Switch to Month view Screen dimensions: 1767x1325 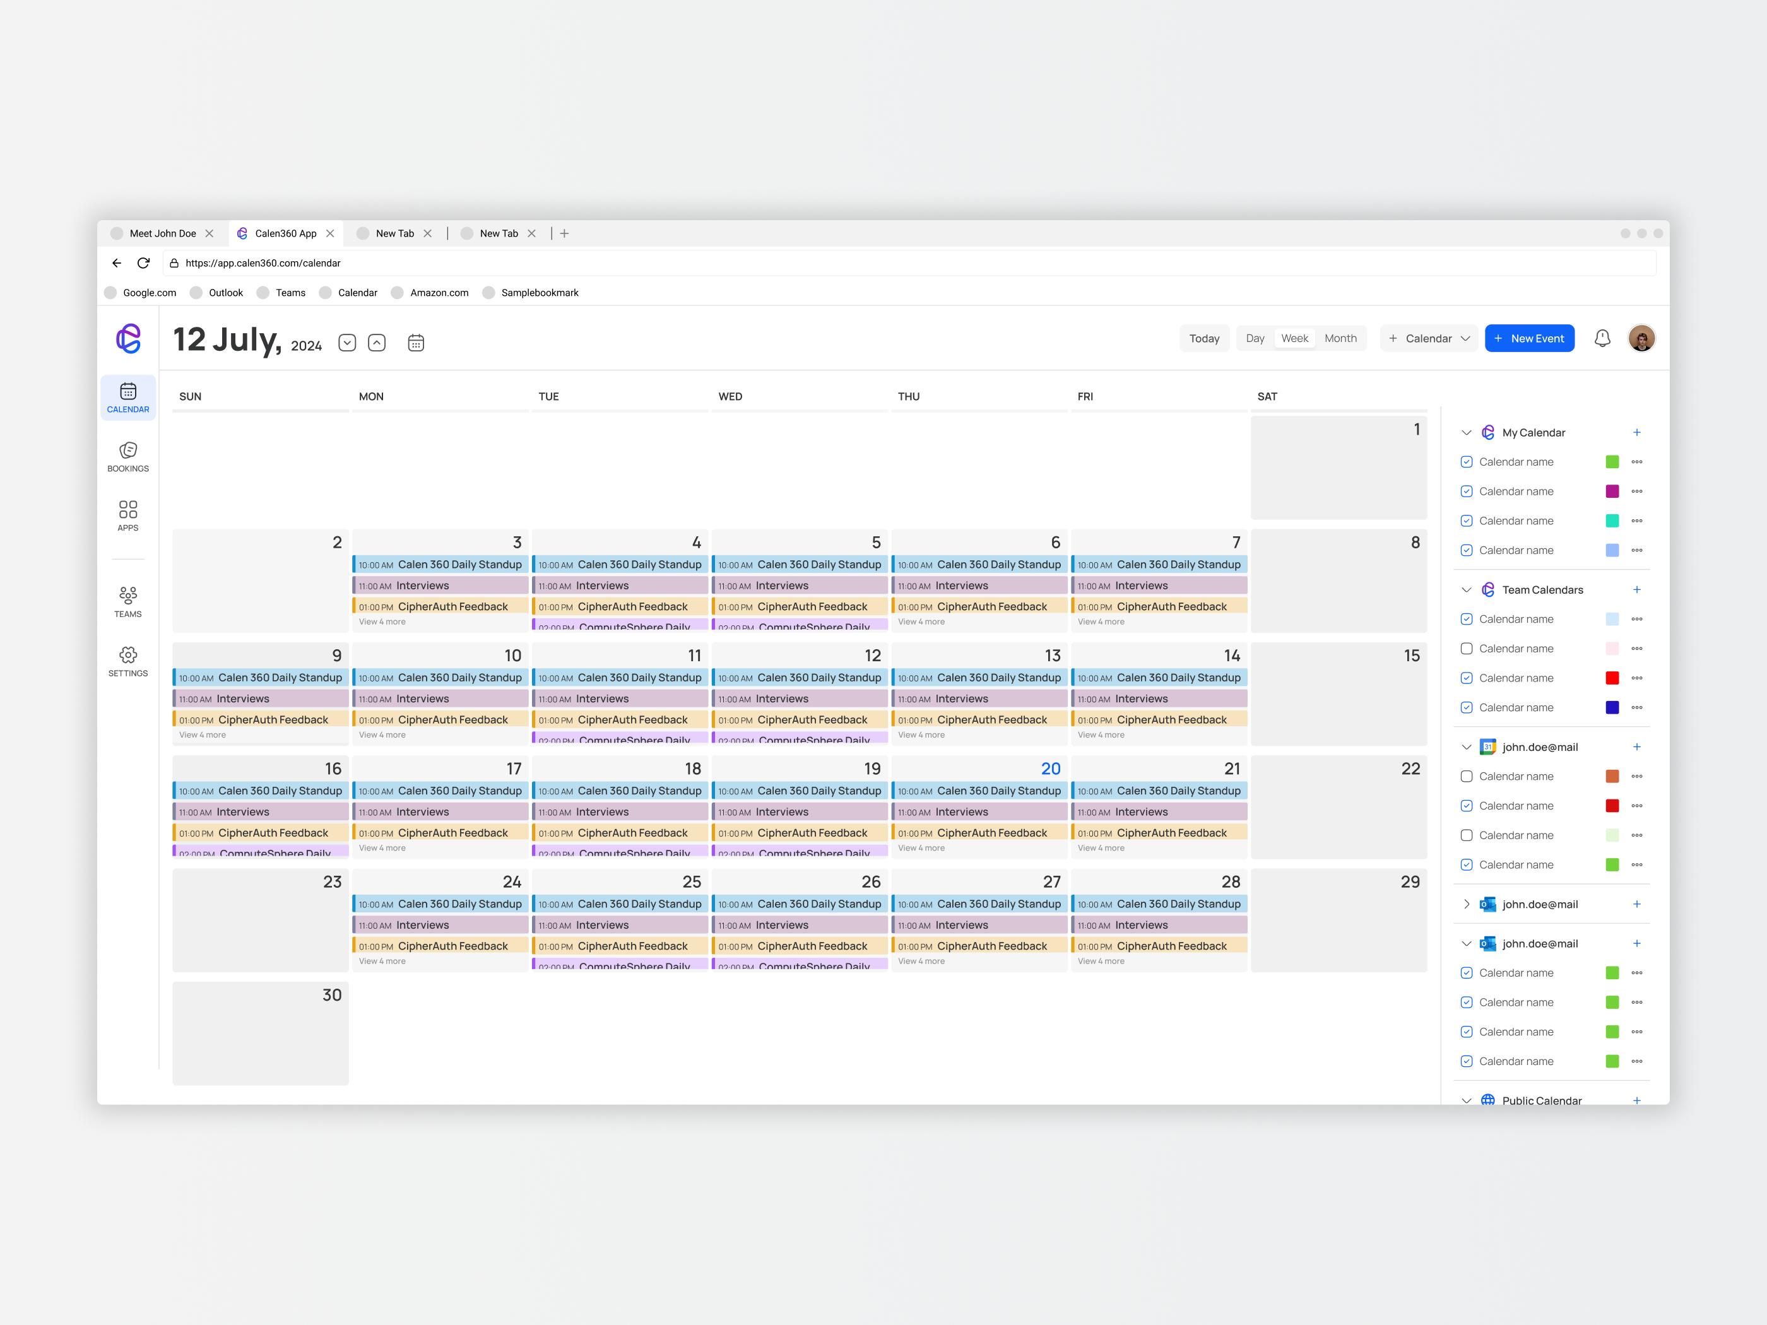click(1340, 339)
